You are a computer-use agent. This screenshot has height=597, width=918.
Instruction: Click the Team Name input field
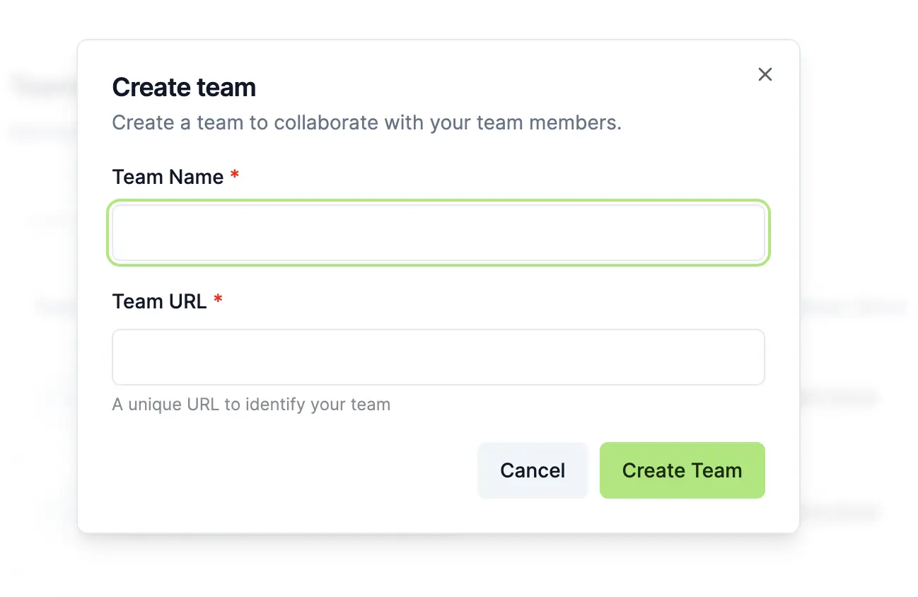pos(438,233)
